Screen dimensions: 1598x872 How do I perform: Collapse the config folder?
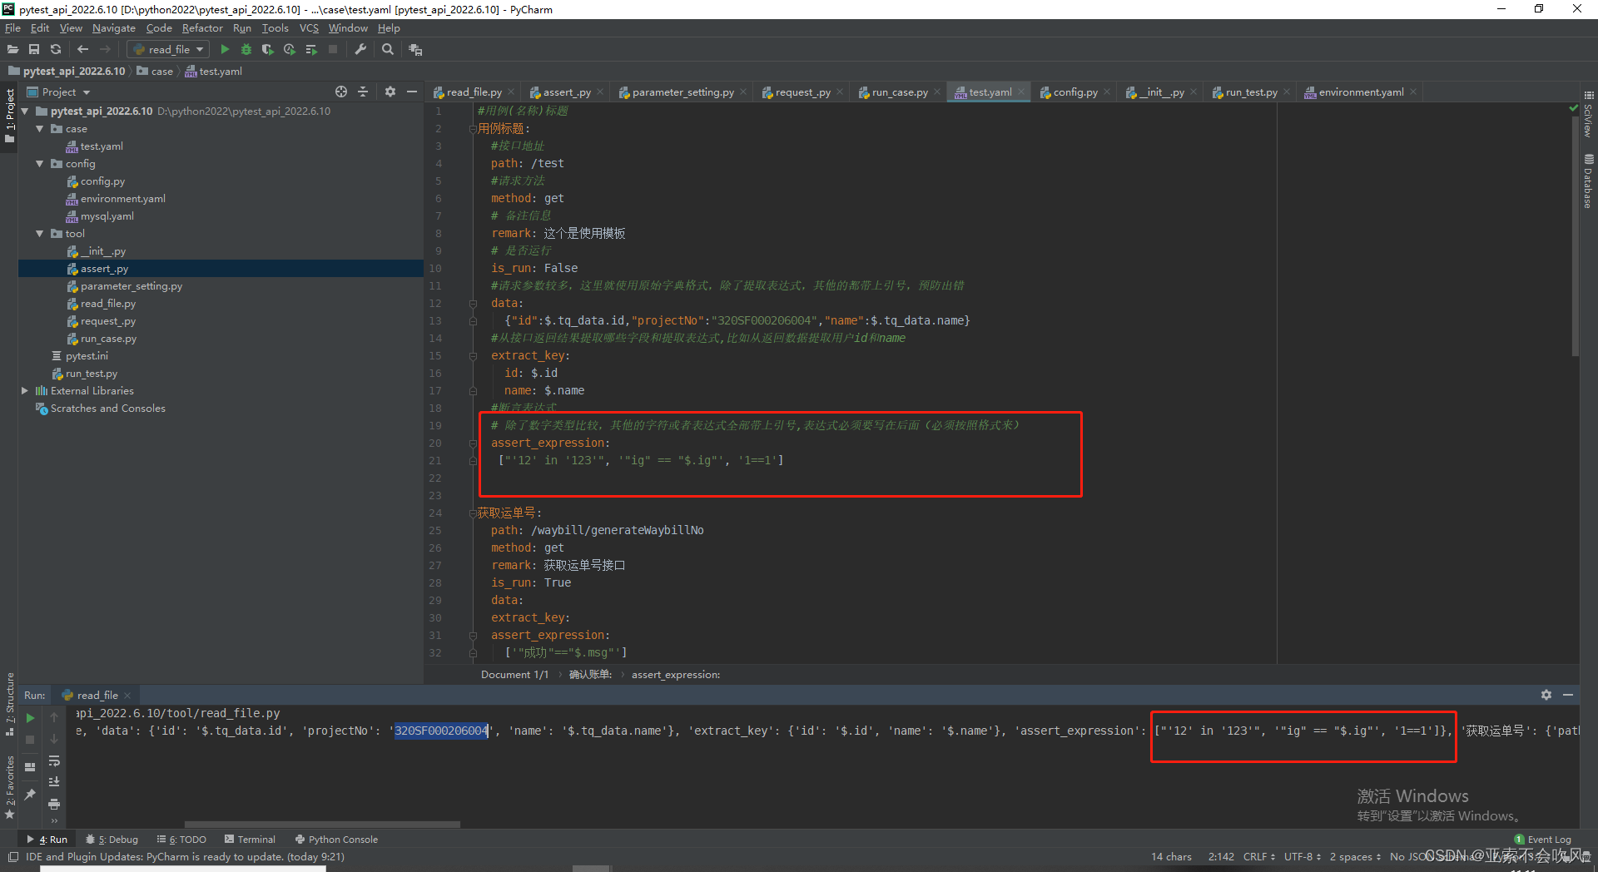[x=40, y=163]
